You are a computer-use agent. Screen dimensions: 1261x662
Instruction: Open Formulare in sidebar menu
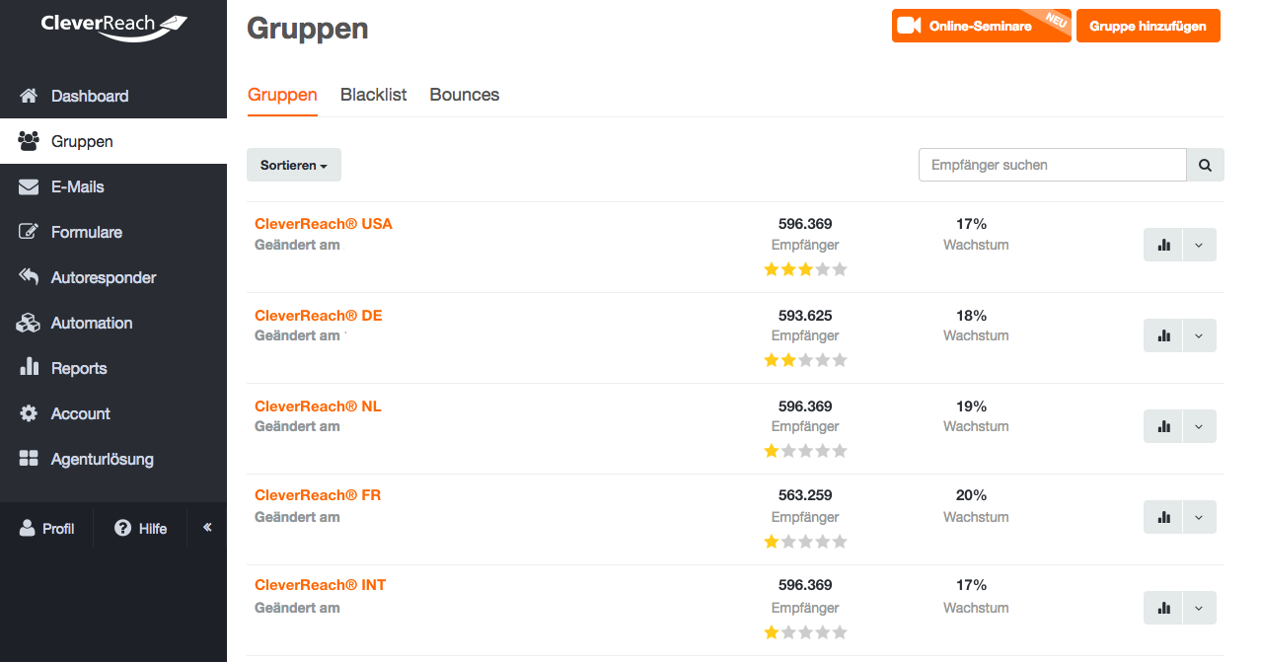(x=113, y=232)
